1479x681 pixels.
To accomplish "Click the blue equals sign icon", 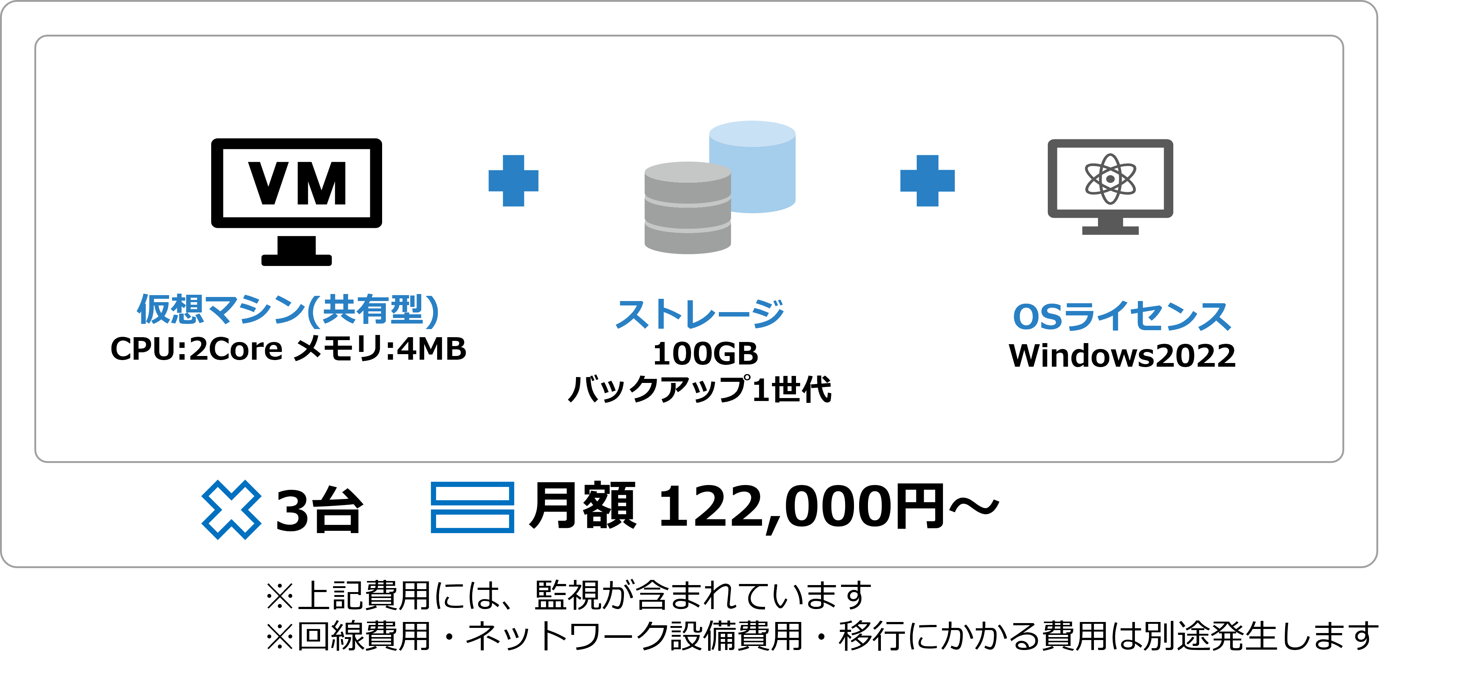I will click(472, 508).
